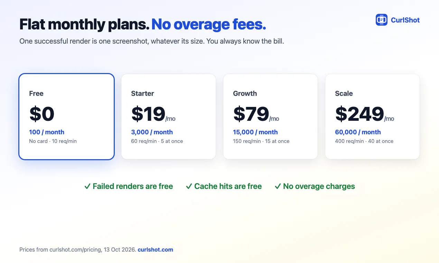This screenshot has height=263, width=439.
Task: Click the checkmark beside Failed renders are free
Action: [87, 187]
